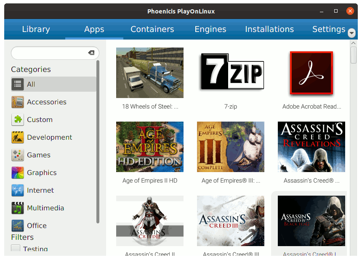The height and width of the screenshot is (260, 362).
Task: Click the 'Adobe Acrobat Read...' caption
Action: point(311,106)
